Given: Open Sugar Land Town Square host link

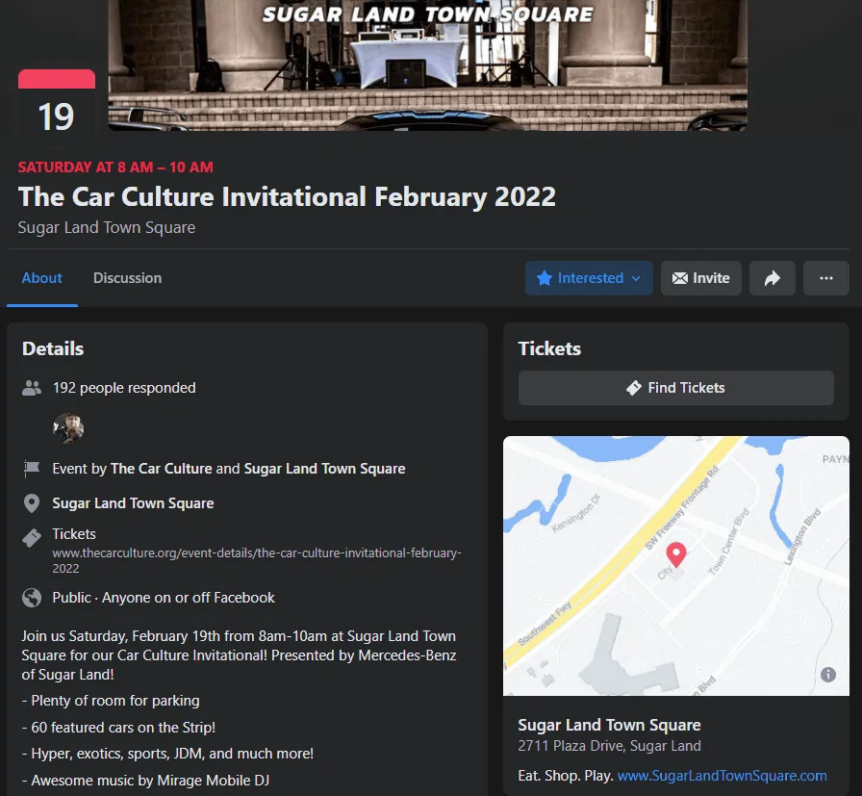Looking at the screenshot, I should (x=324, y=469).
